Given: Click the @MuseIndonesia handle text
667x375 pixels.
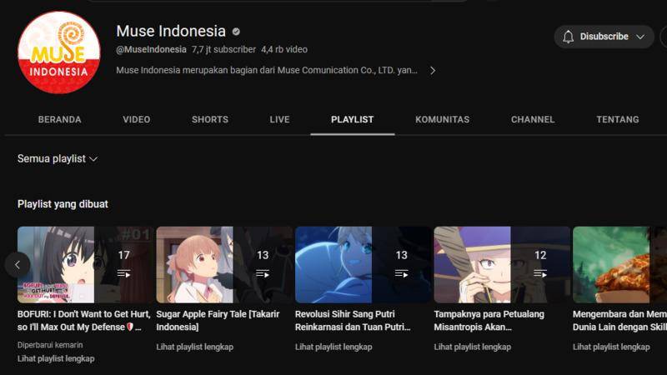Looking at the screenshot, I should coord(151,50).
